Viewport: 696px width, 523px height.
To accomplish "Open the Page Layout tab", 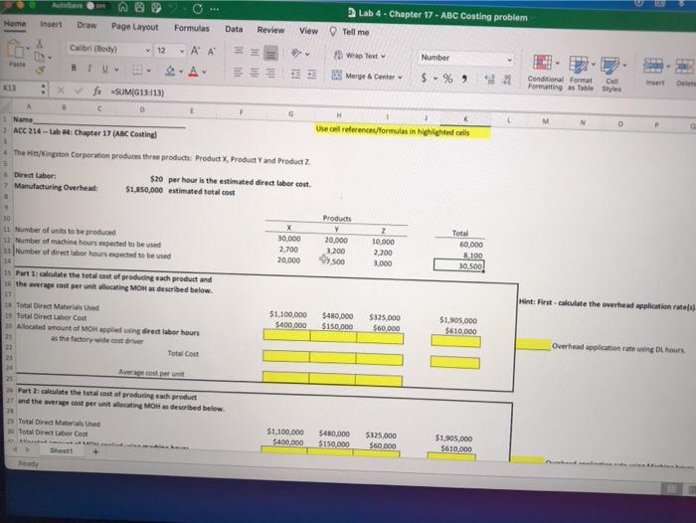I will pyautogui.click(x=134, y=27).
